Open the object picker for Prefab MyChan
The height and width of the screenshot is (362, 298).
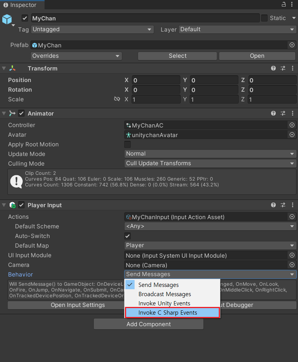click(x=292, y=45)
